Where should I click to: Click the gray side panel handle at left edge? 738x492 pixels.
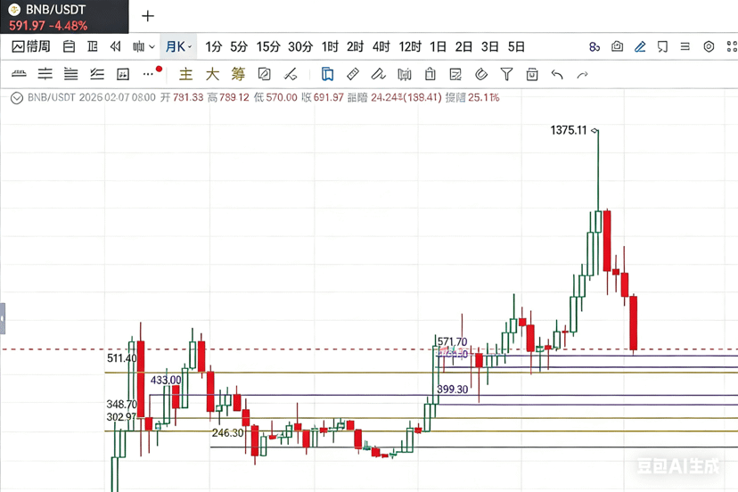click(3, 319)
